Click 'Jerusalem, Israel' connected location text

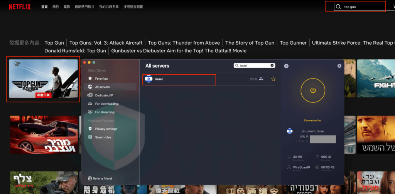tap(312, 131)
